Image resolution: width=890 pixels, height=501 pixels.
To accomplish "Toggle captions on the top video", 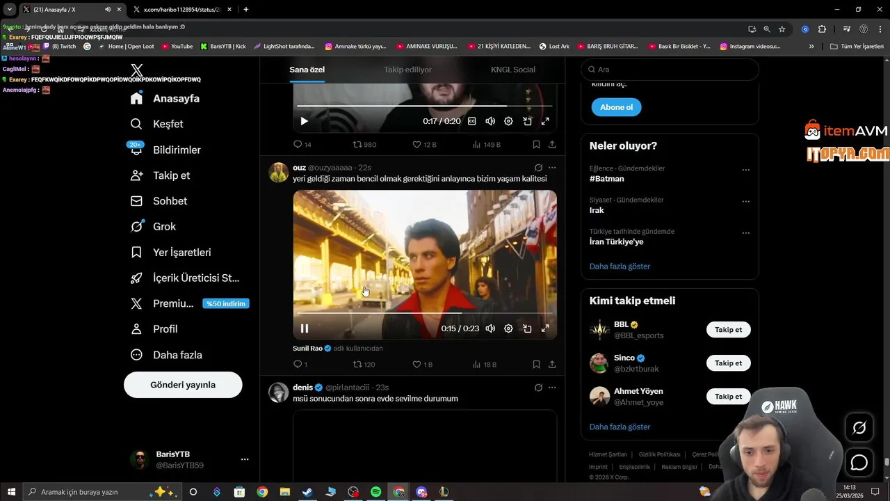I will tap(472, 121).
